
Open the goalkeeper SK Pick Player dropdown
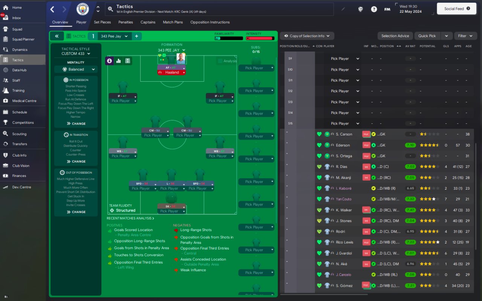(172, 211)
